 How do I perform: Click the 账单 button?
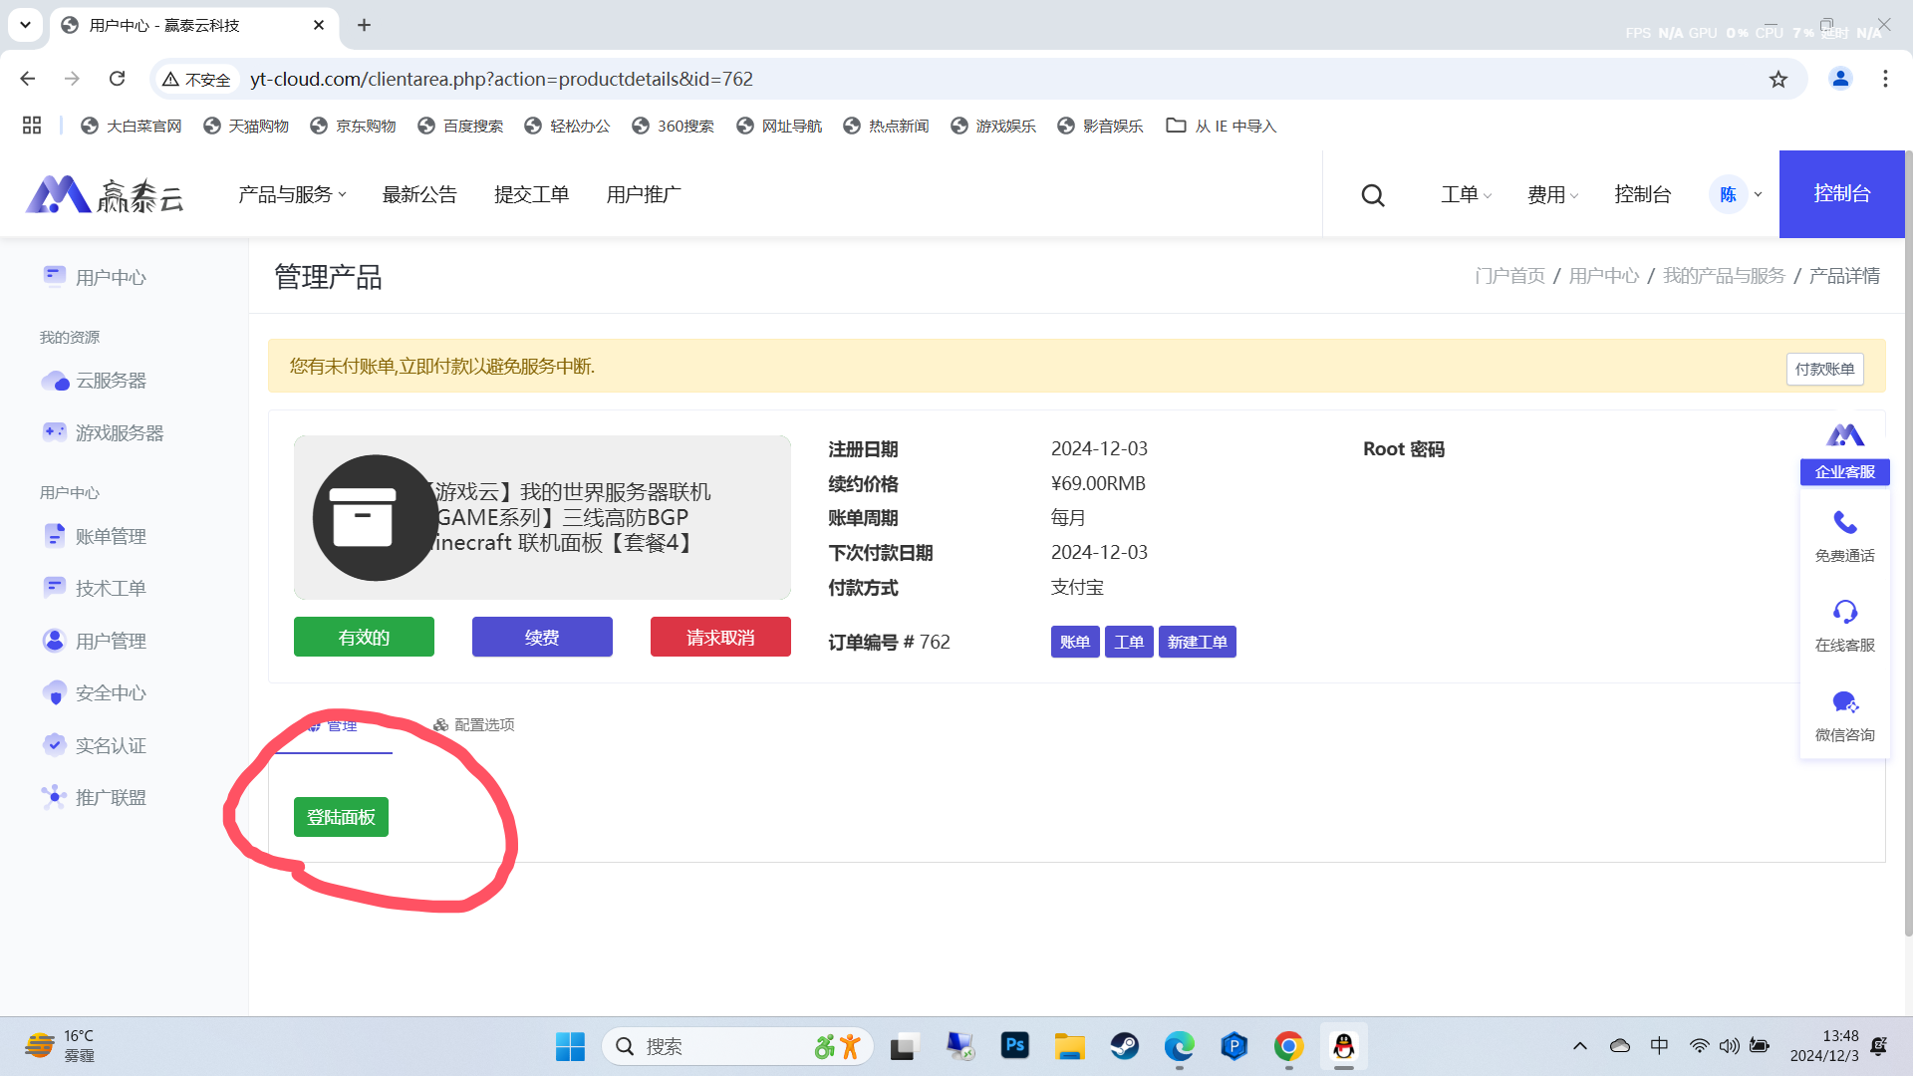1075,642
